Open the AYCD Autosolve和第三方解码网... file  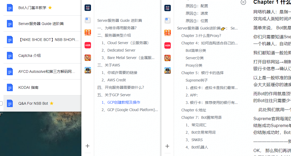tap(47, 71)
